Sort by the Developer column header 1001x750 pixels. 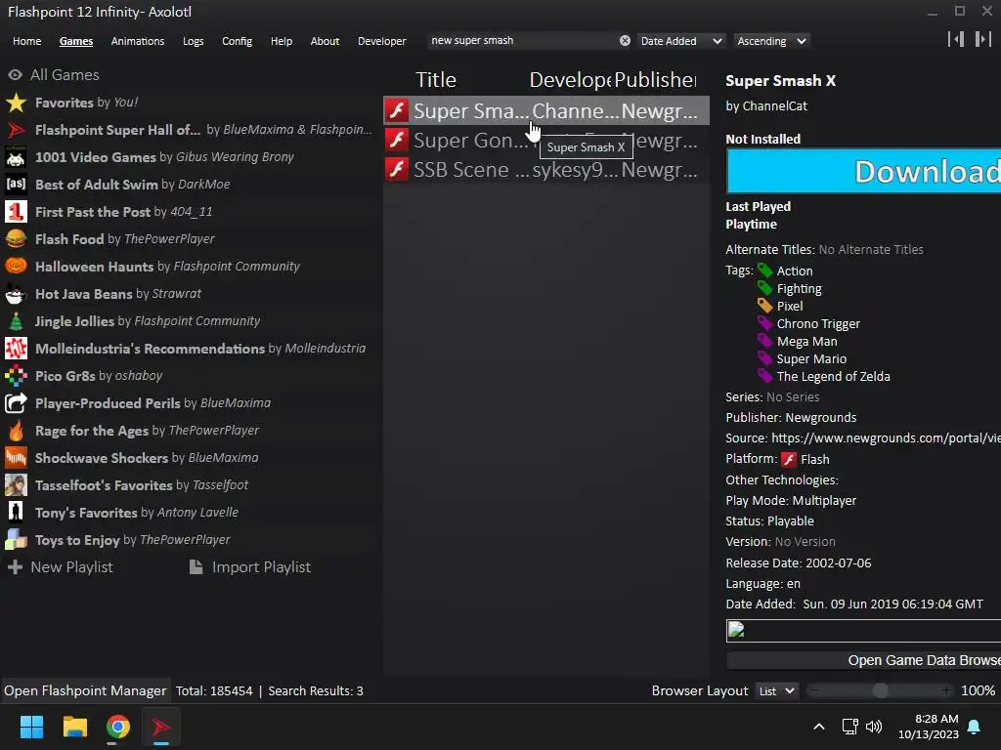570,80
